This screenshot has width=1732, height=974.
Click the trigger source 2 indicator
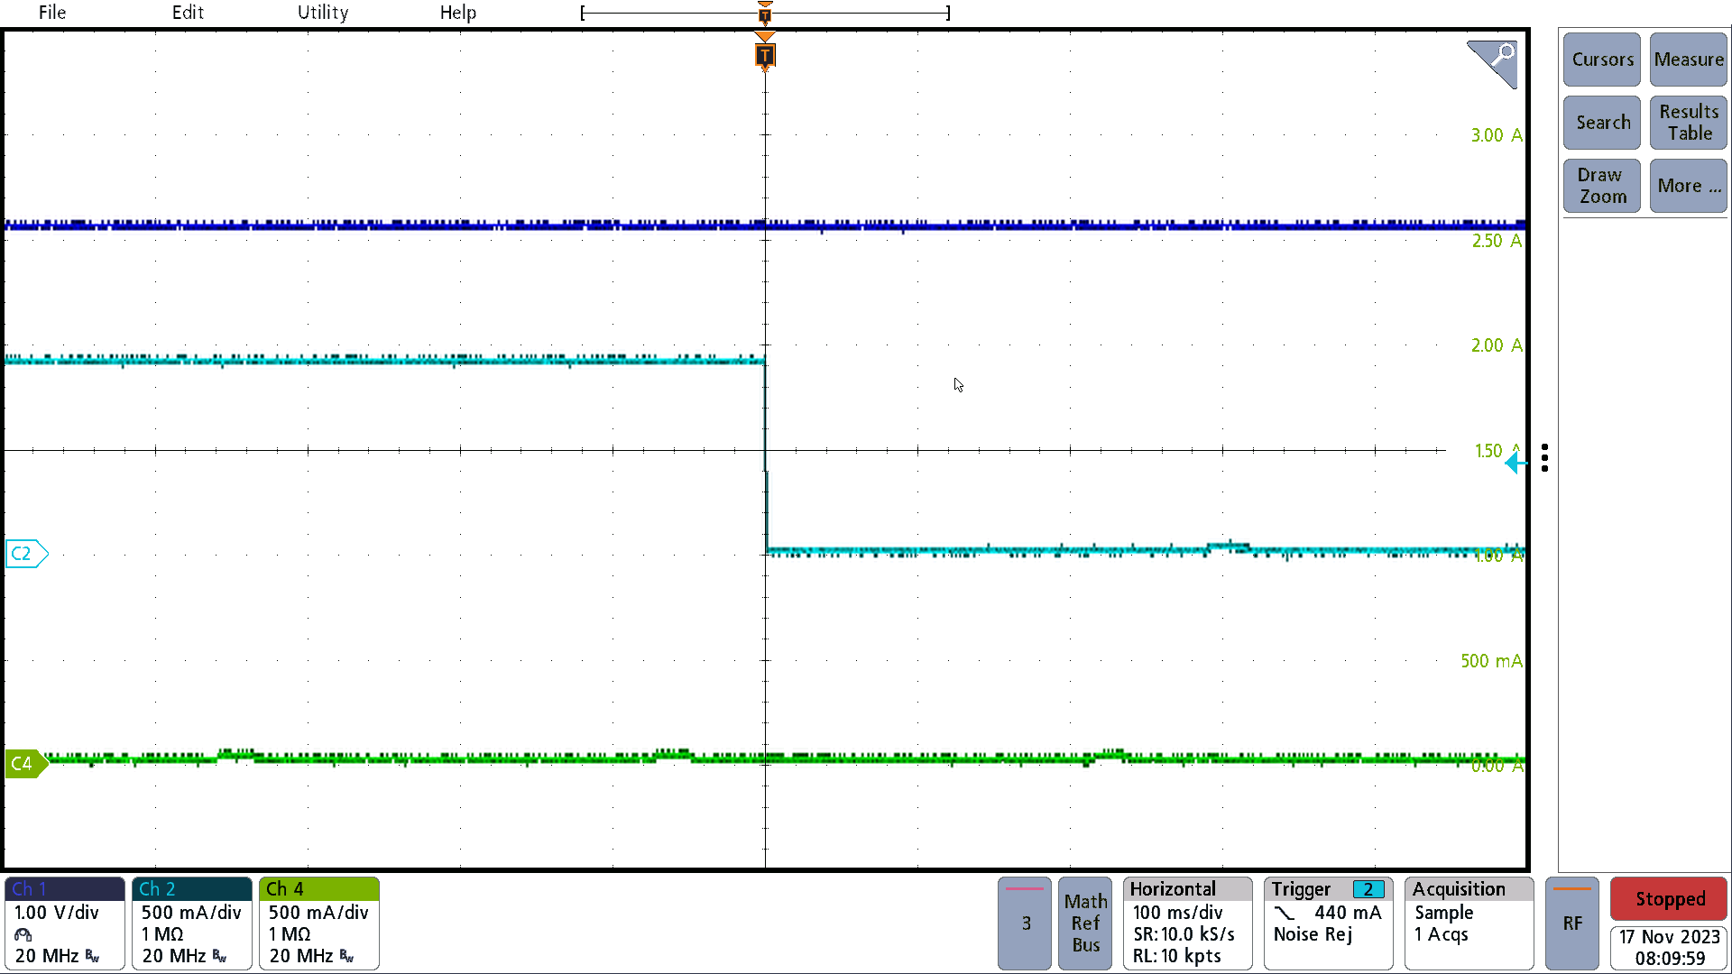[x=1368, y=890]
